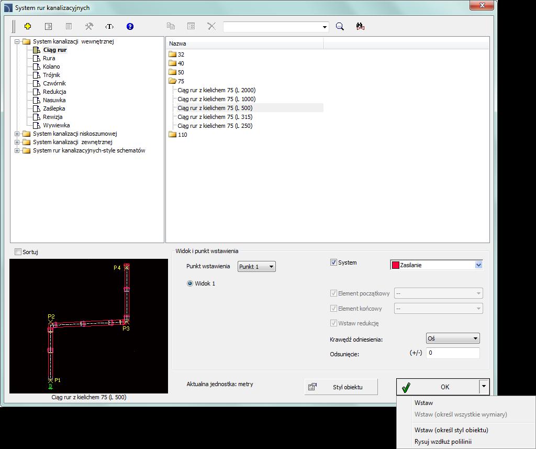Viewport: 536px width, 449px height.
Task: Expand System rur kanalizacyjnych-style schematów node
Action: tap(17, 150)
